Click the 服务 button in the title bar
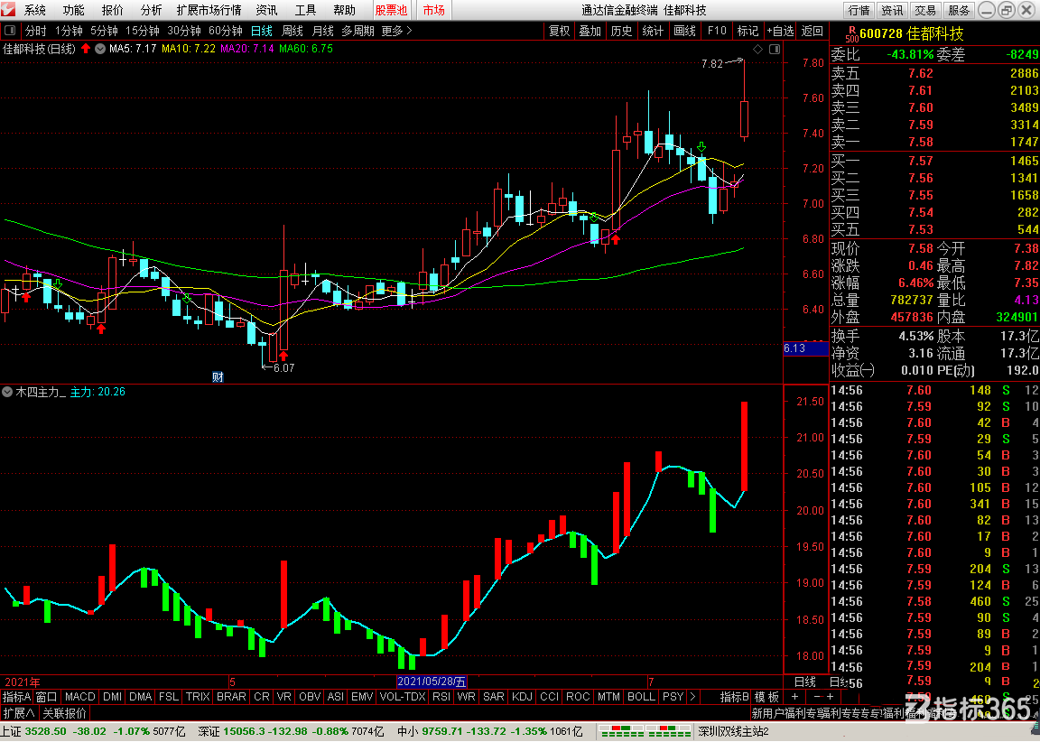1040x742 pixels. click(x=959, y=10)
